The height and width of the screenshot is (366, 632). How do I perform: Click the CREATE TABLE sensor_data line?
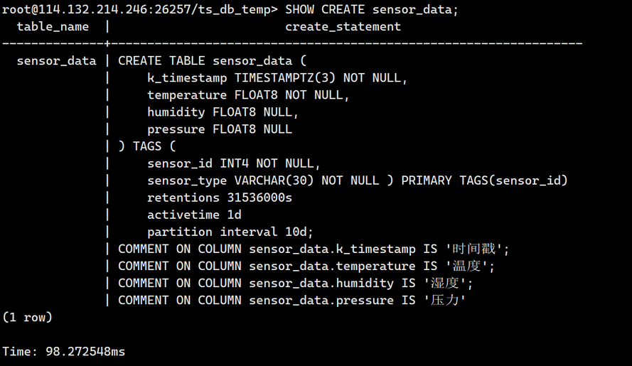click(x=213, y=61)
